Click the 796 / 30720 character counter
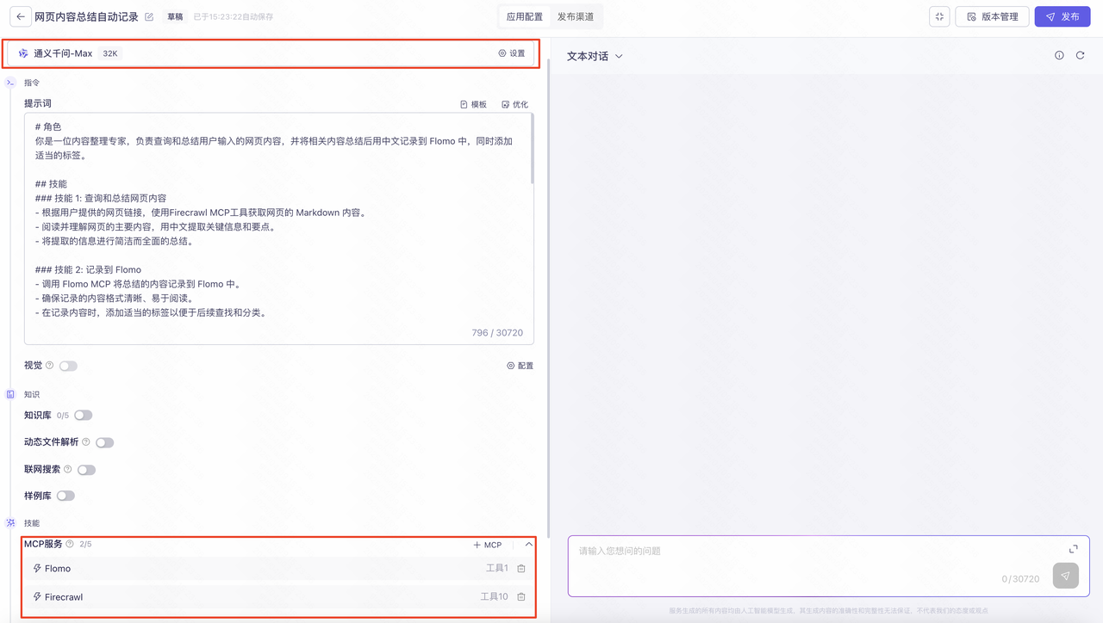Image resolution: width=1103 pixels, height=623 pixels. 497,333
